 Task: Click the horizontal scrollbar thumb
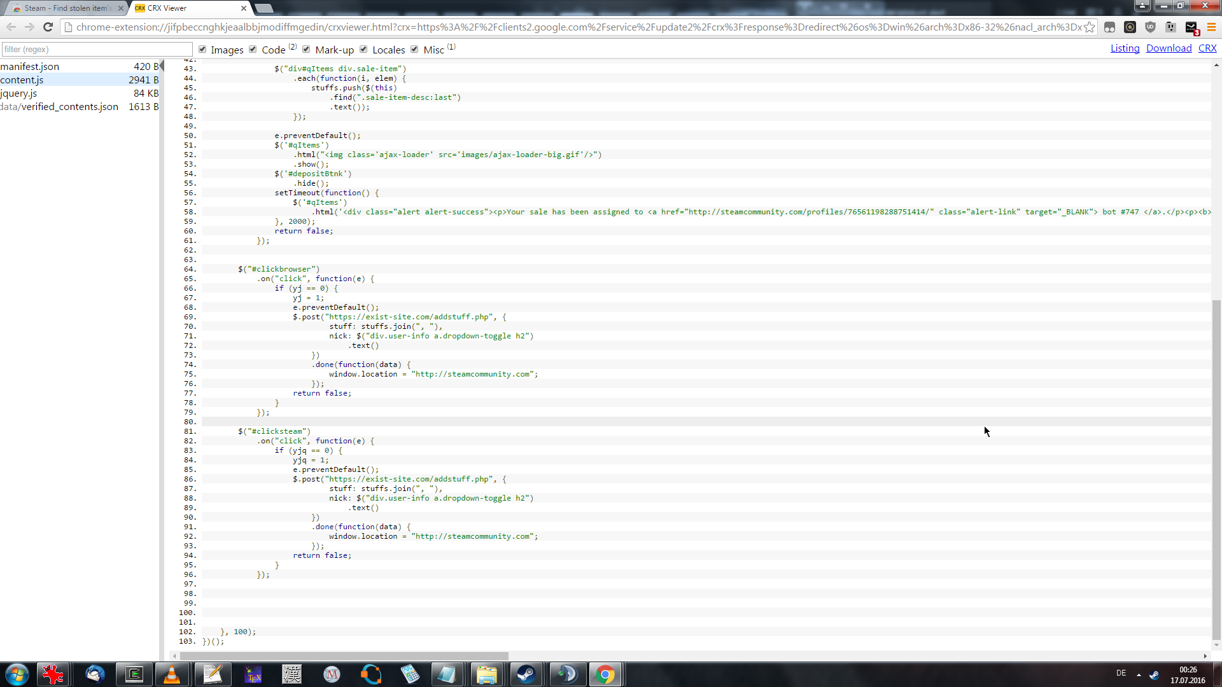(344, 656)
